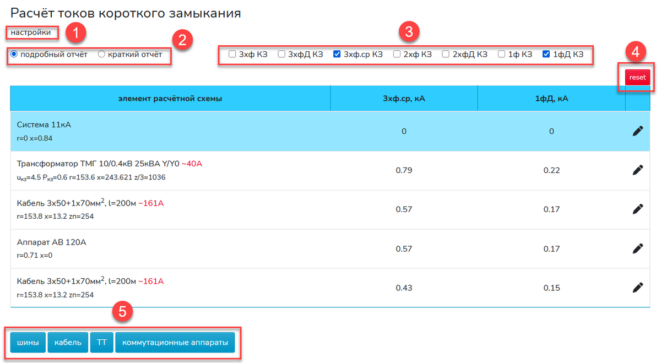This screenshot has height=363, width=661.
Task: Edit the Аппарат АВ 120А row
Action: click(x=638, y=248)
